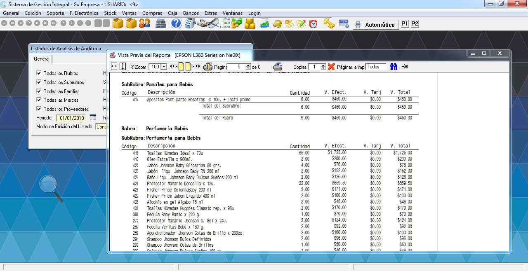Open Modo de Emisión del Listado combo box
This screenshot has width=528, height=271.
tap(101, 126)
